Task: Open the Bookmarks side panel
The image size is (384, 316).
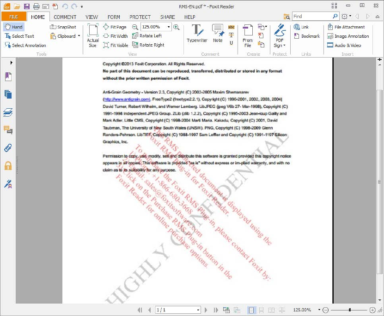Action: 8,76
